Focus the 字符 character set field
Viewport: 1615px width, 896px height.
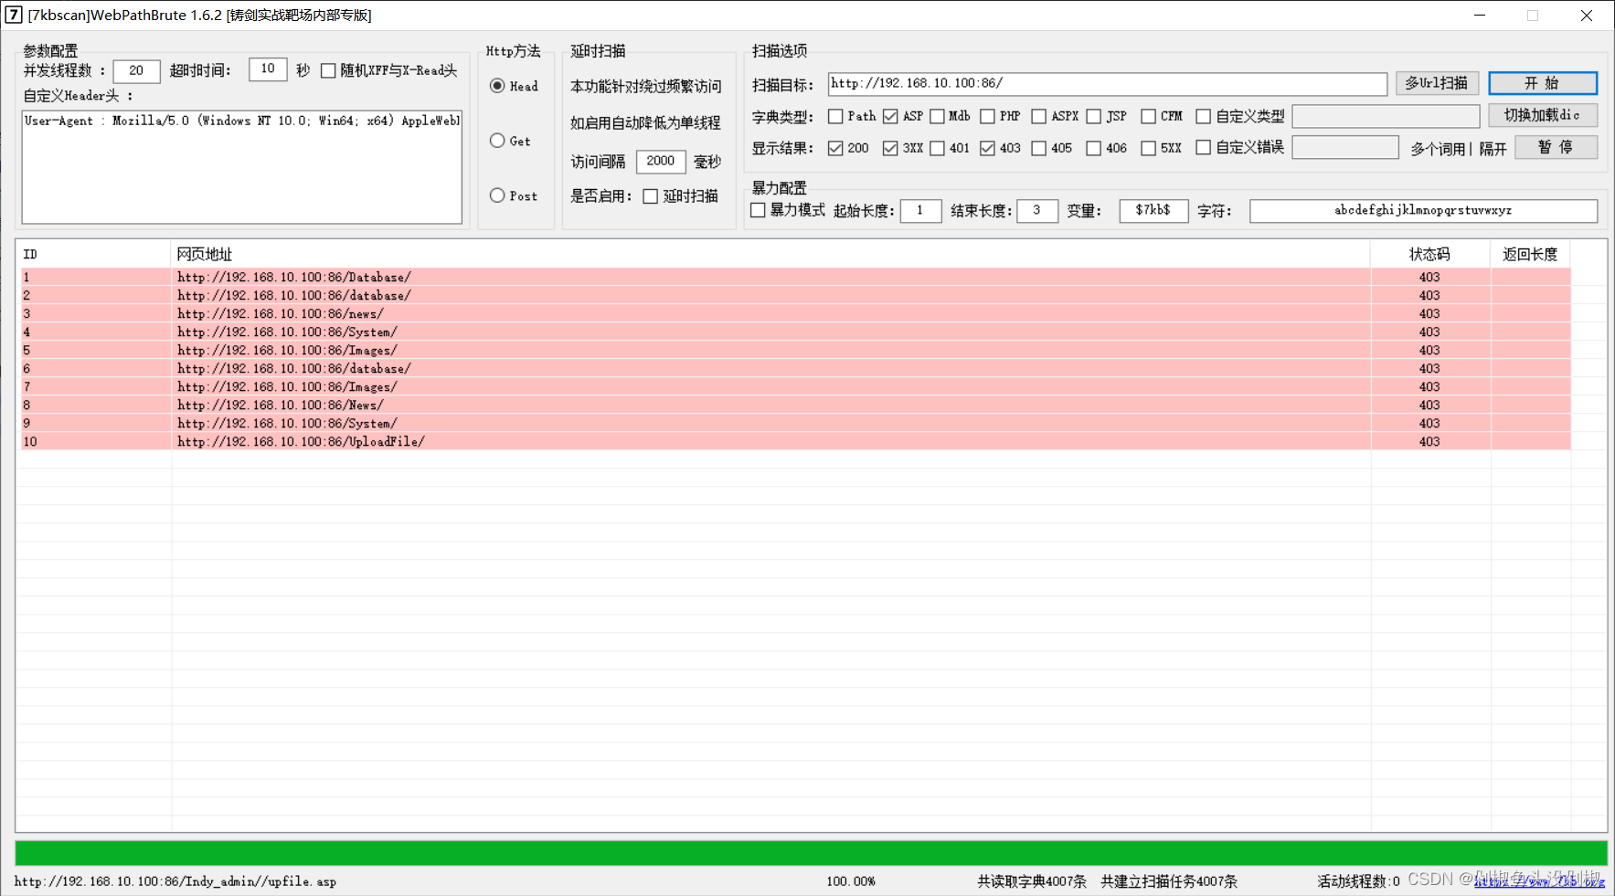tap(1423, 211)
